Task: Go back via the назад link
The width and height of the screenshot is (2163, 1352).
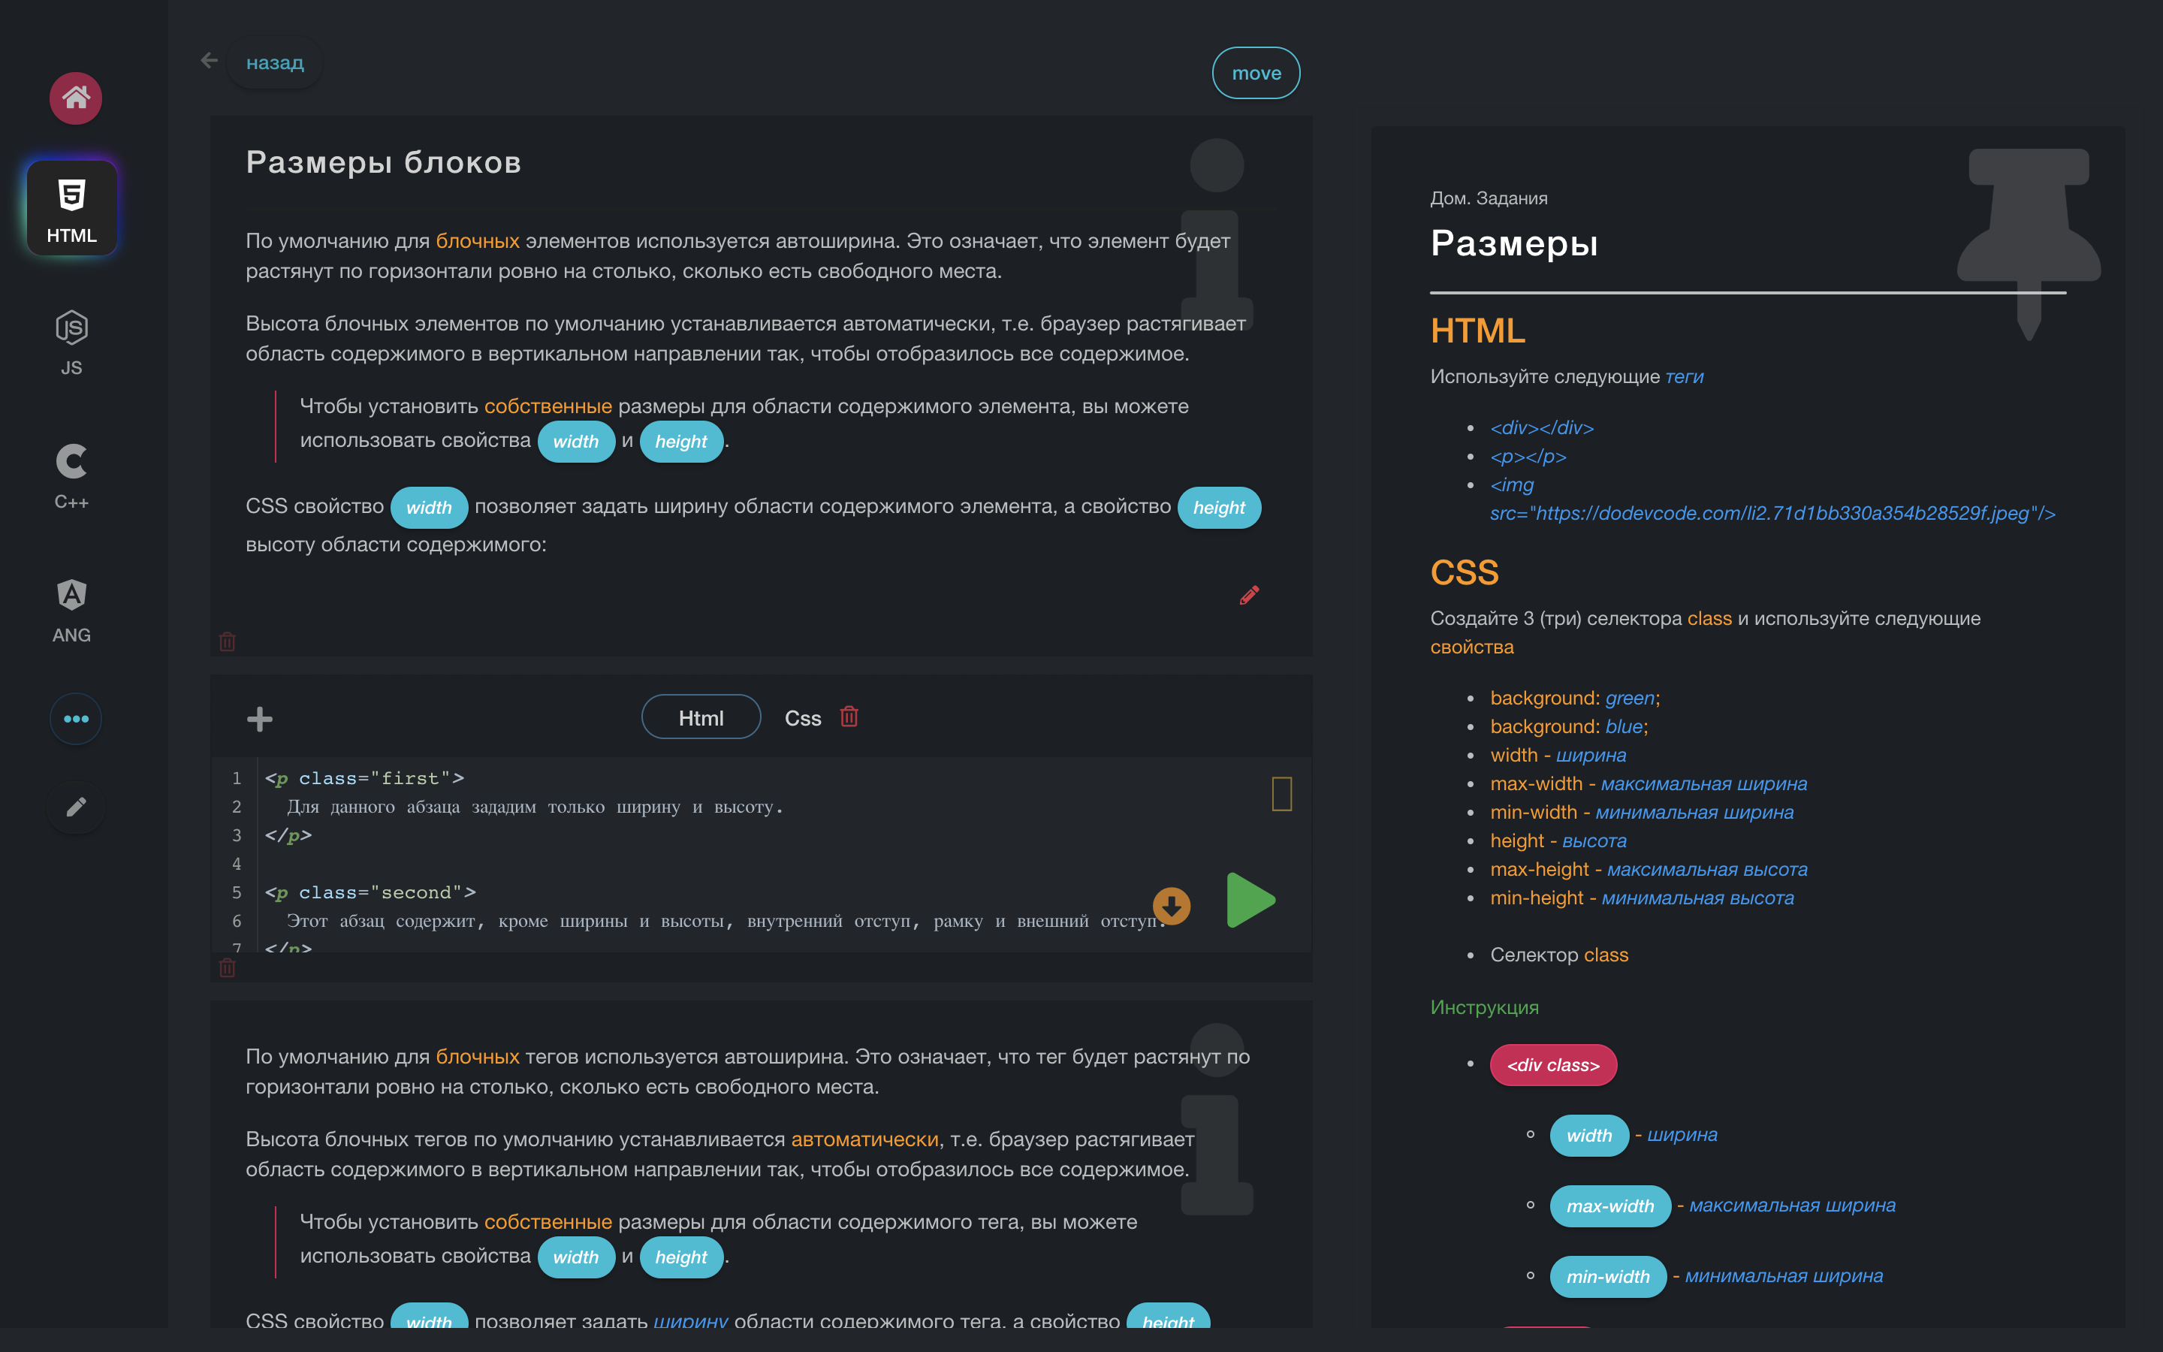Action: (x=274, y=62)
